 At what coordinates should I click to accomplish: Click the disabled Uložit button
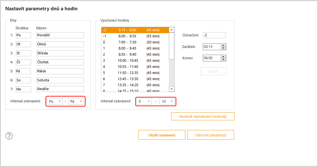pos(213,71)
